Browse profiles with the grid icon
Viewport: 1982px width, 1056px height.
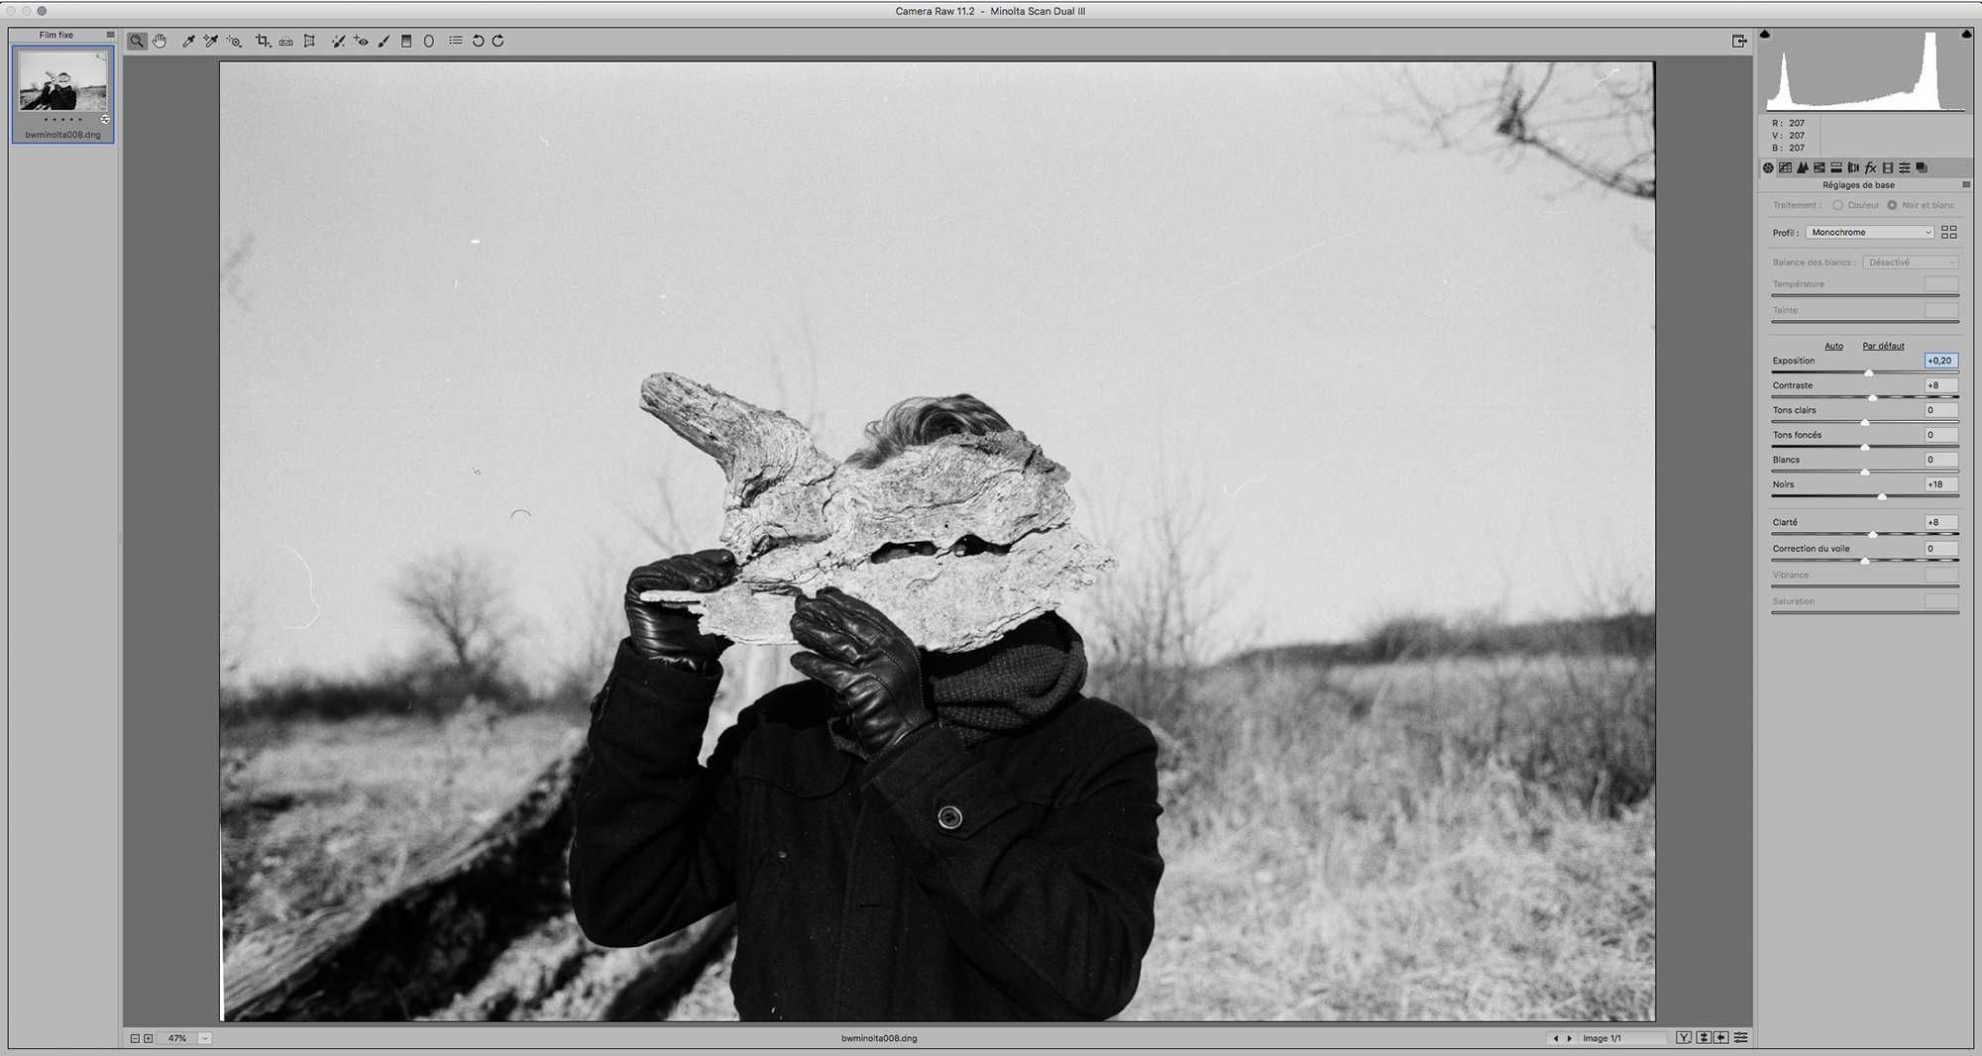click(x=1949, y=232)
